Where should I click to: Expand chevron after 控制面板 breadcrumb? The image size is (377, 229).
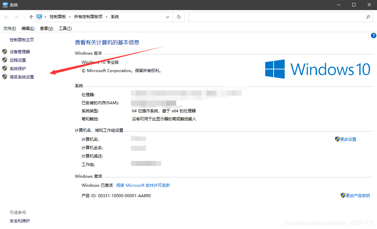[70, 17]
